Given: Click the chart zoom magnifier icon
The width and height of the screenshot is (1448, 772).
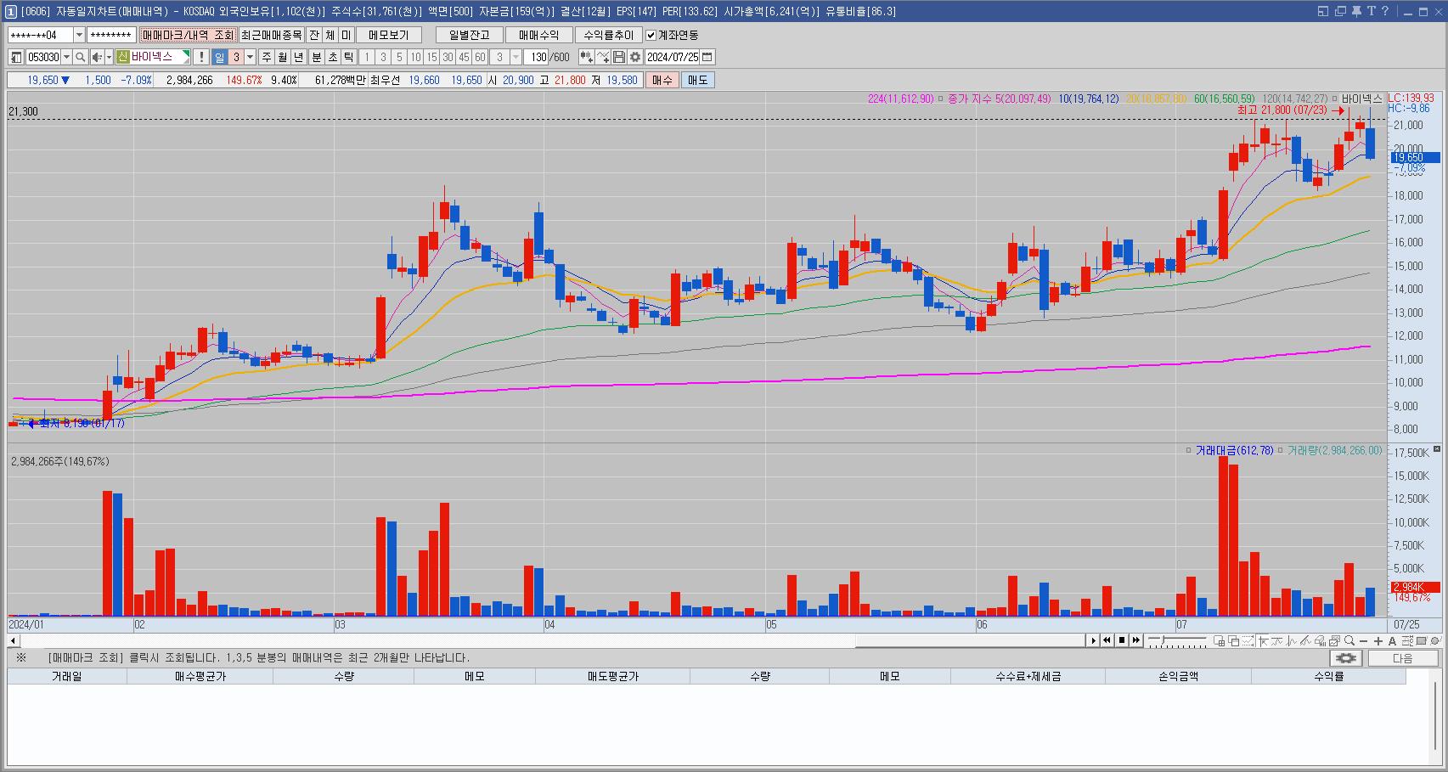Looking at the screenshot, I should point(1349,640).
